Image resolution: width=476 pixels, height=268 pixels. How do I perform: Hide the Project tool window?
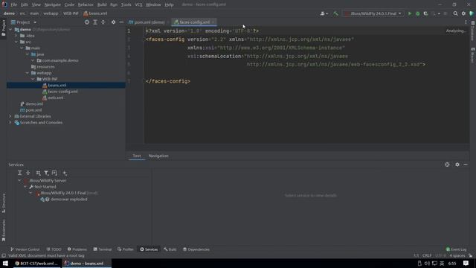click(121, 22)
